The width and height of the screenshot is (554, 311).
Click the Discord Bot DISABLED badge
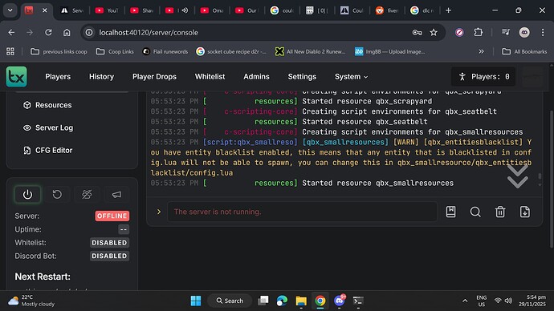(109, 256)
